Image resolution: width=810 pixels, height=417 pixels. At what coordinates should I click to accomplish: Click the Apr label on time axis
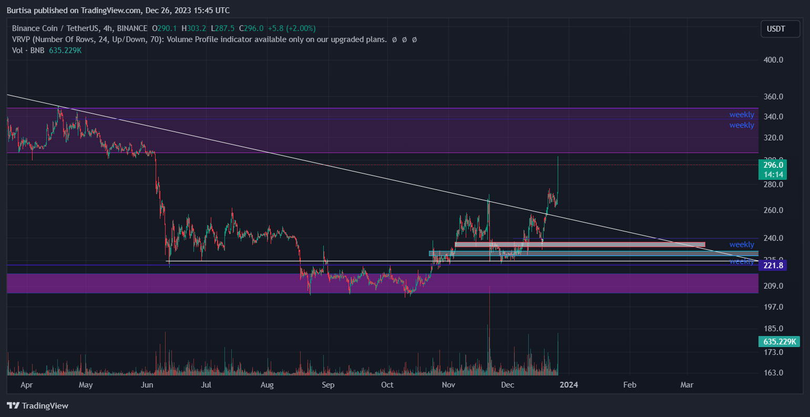point(26,385)
